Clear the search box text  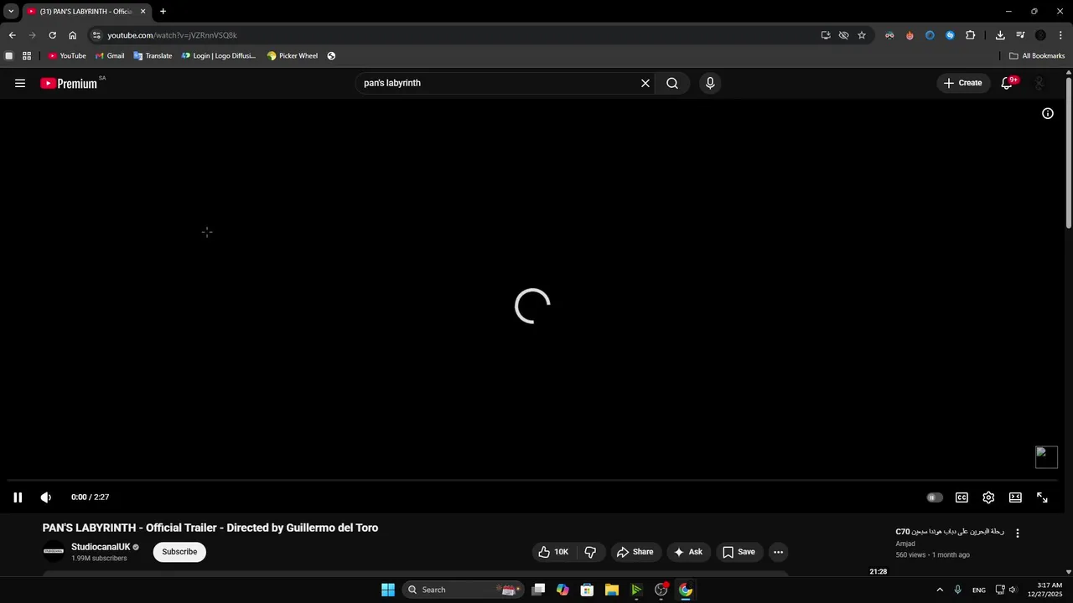coord(645,83)
